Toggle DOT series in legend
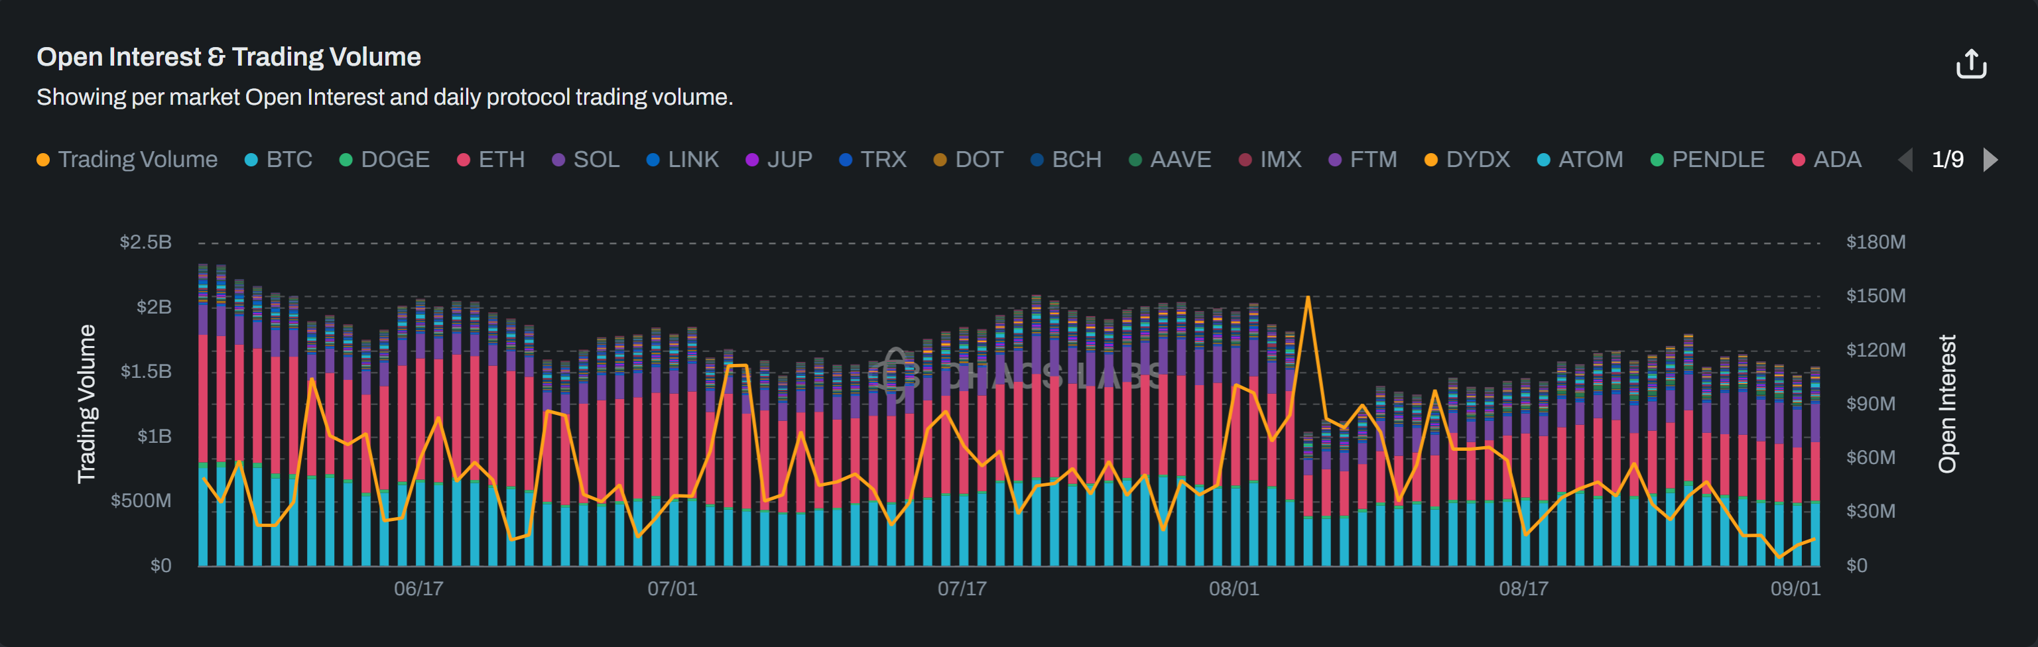Viewport: 2038px width, 647px height. [x=968, y=160]
